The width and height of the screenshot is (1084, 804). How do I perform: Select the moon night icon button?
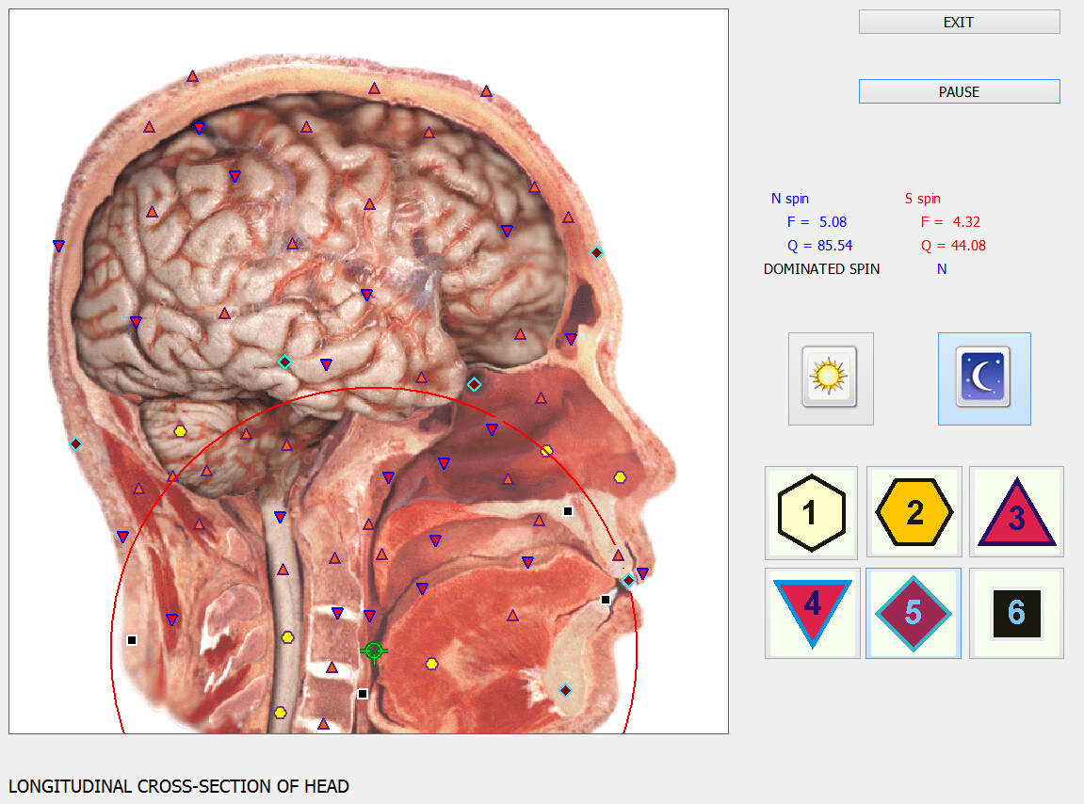(984, 378)
